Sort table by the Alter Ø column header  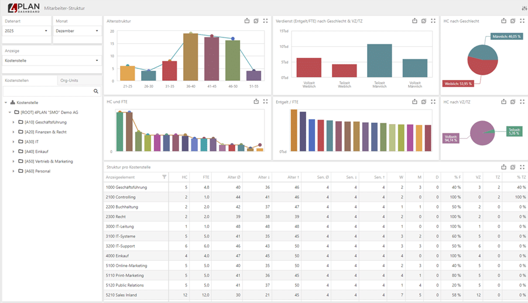[234, 177]
